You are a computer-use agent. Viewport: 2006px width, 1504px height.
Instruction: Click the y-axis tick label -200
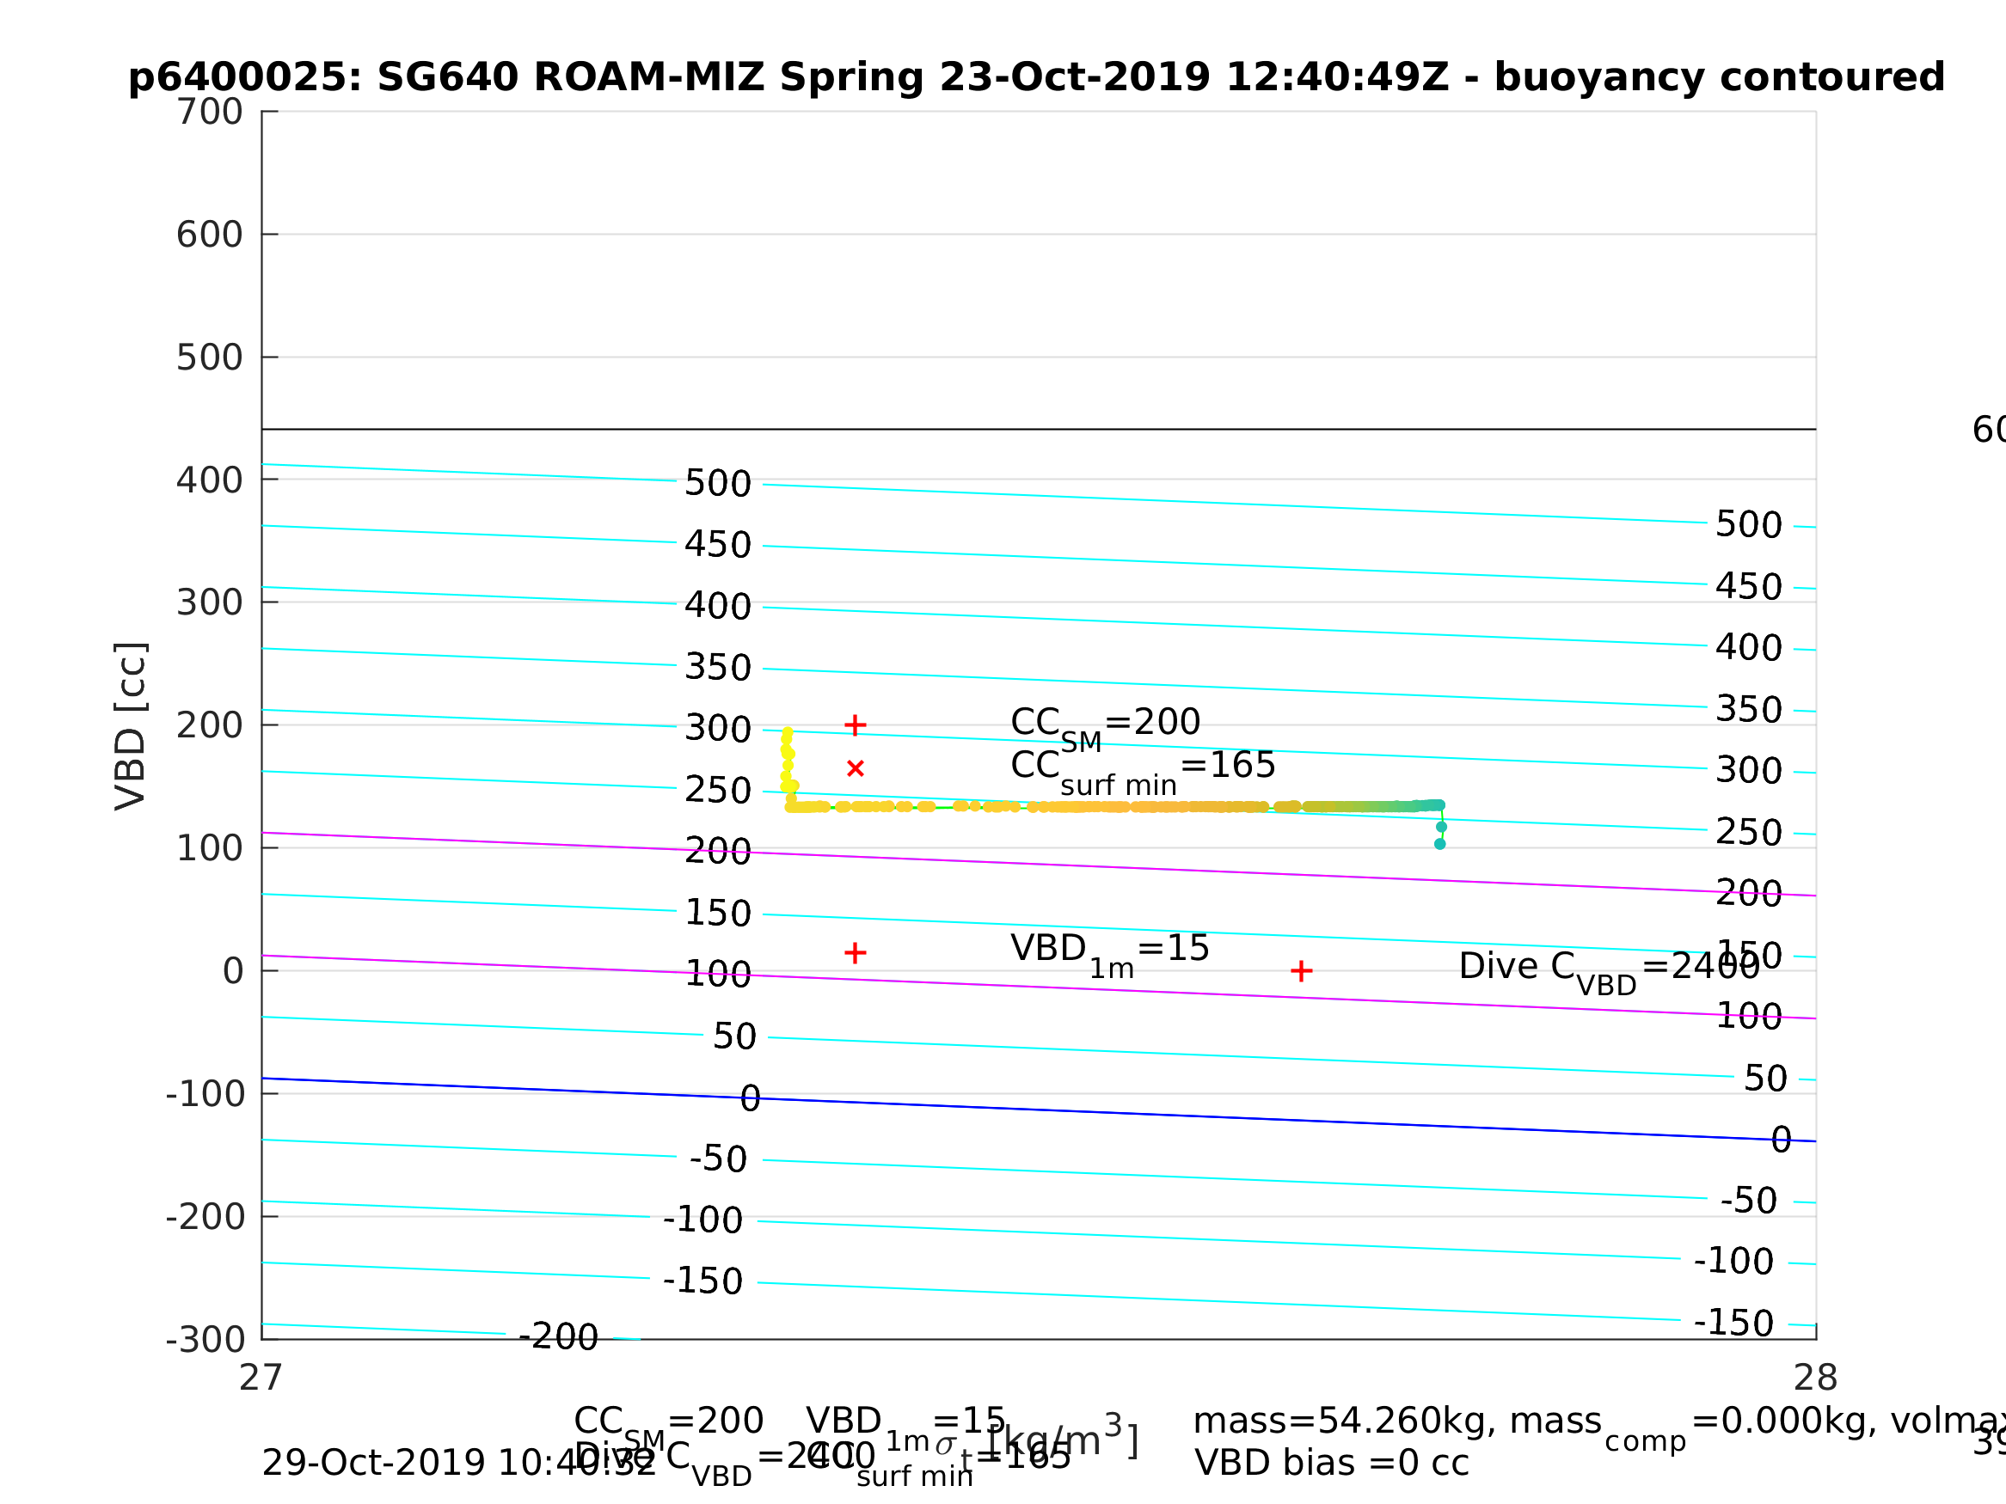point(205,1218)
